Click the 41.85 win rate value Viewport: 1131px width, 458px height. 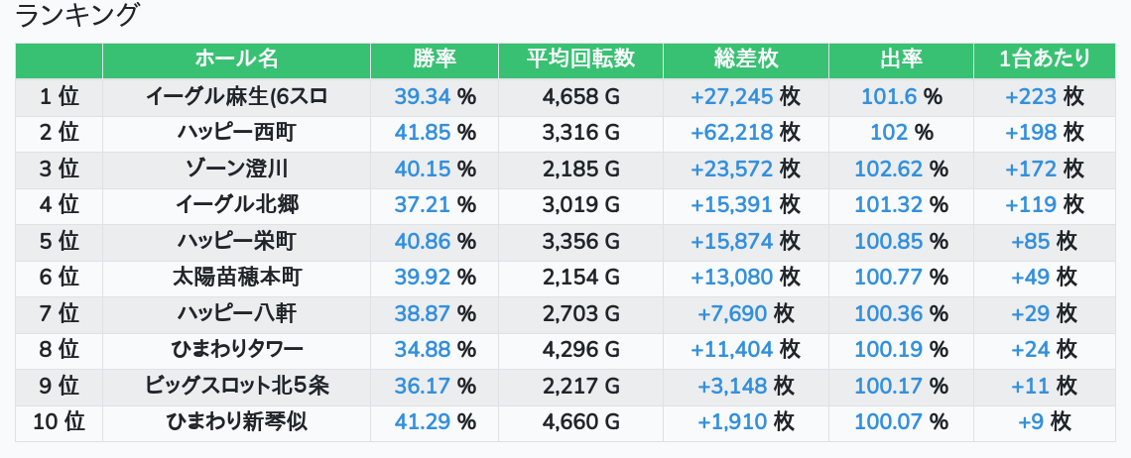pyautogui.click(x=423, y=132)
